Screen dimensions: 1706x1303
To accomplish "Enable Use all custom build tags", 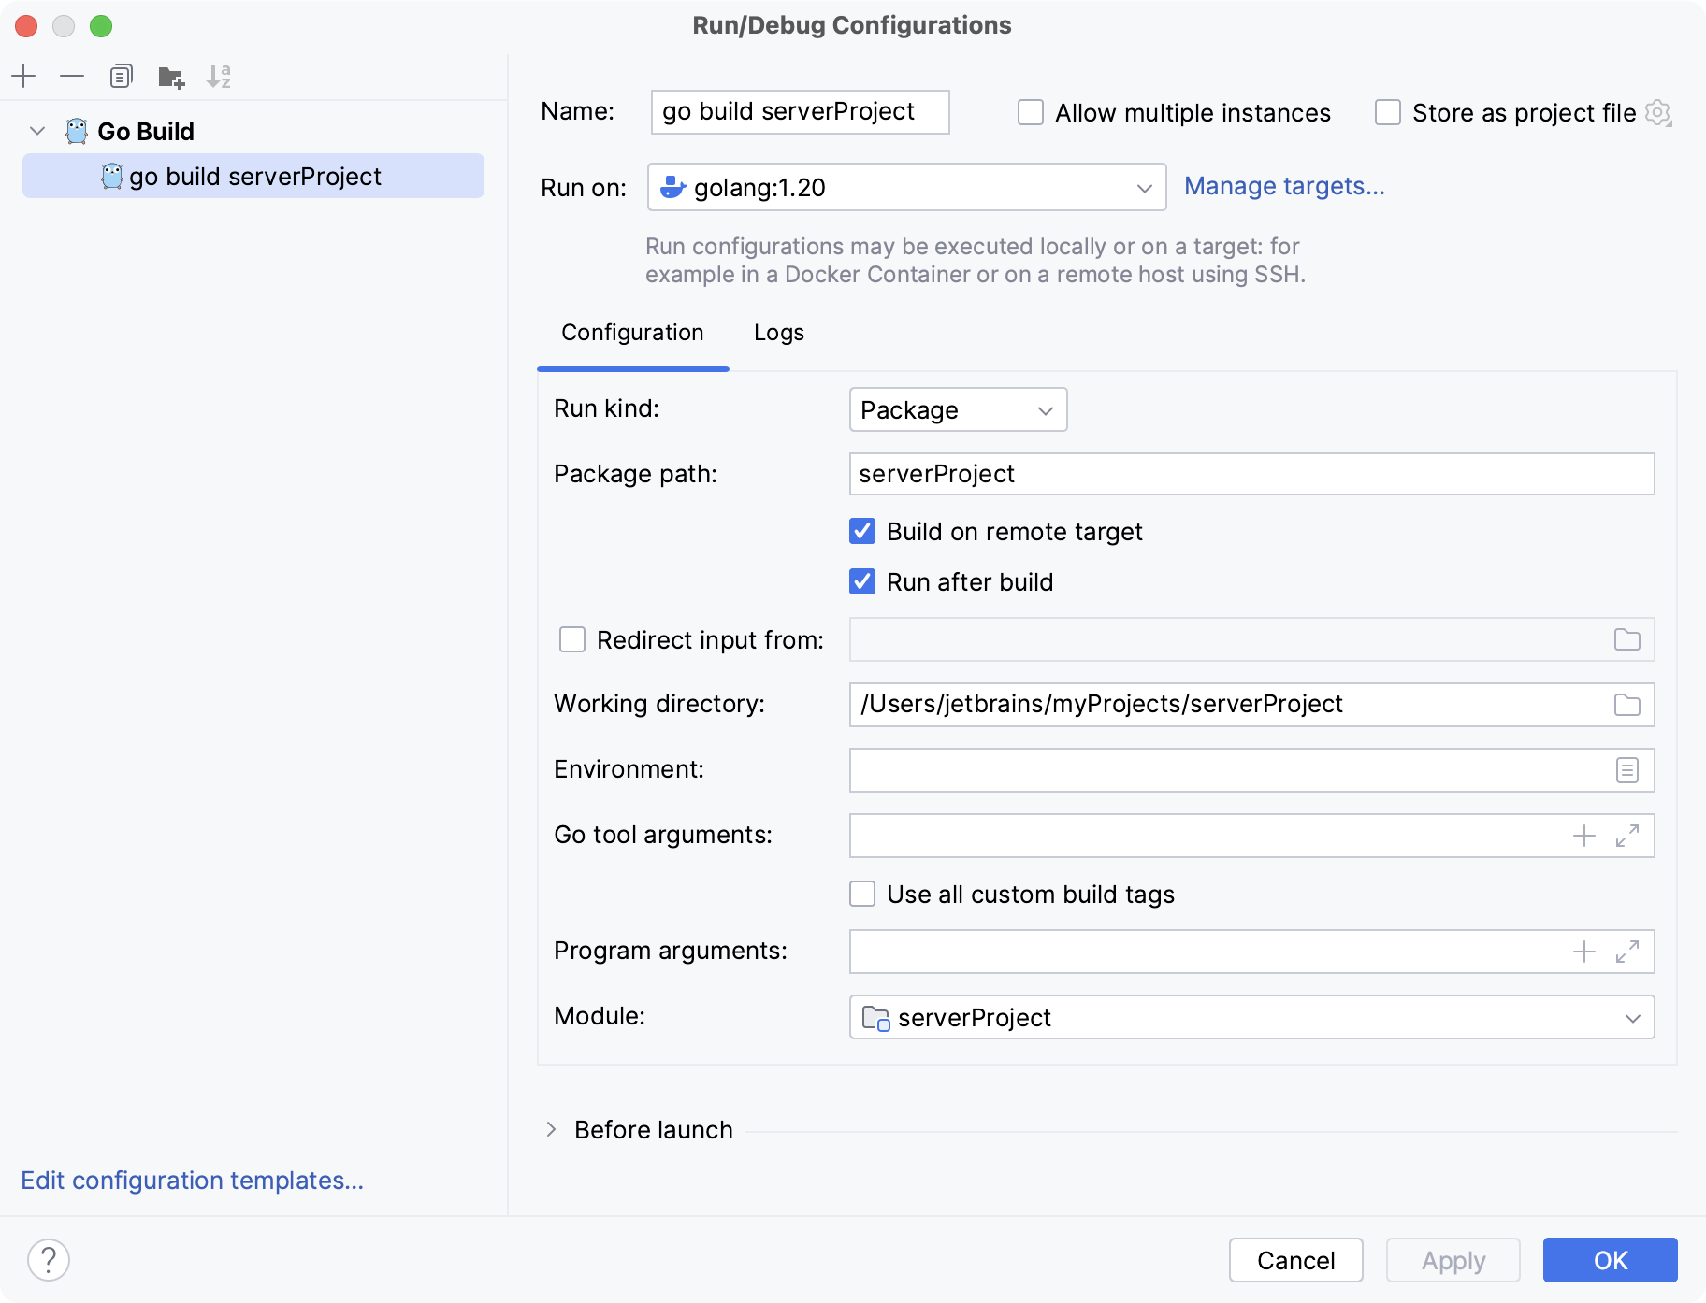I will click(x=862, y=894).
